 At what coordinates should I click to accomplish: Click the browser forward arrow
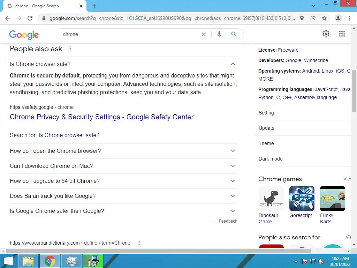[19, 18]
